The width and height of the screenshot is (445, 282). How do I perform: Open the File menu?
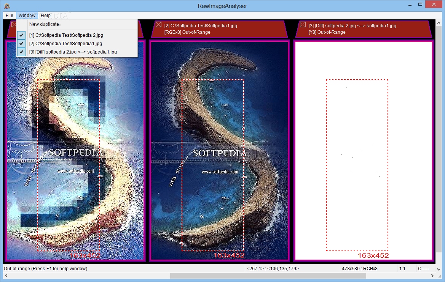[x=10, y=15]
